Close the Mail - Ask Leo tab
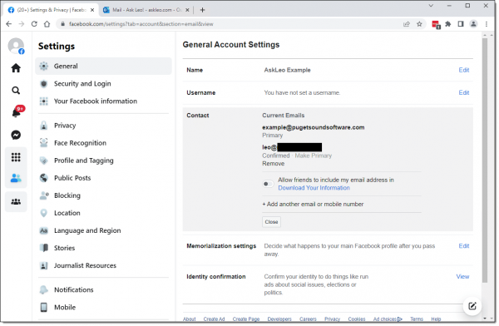This screenshot has width=499, height=326. [187, 10]
